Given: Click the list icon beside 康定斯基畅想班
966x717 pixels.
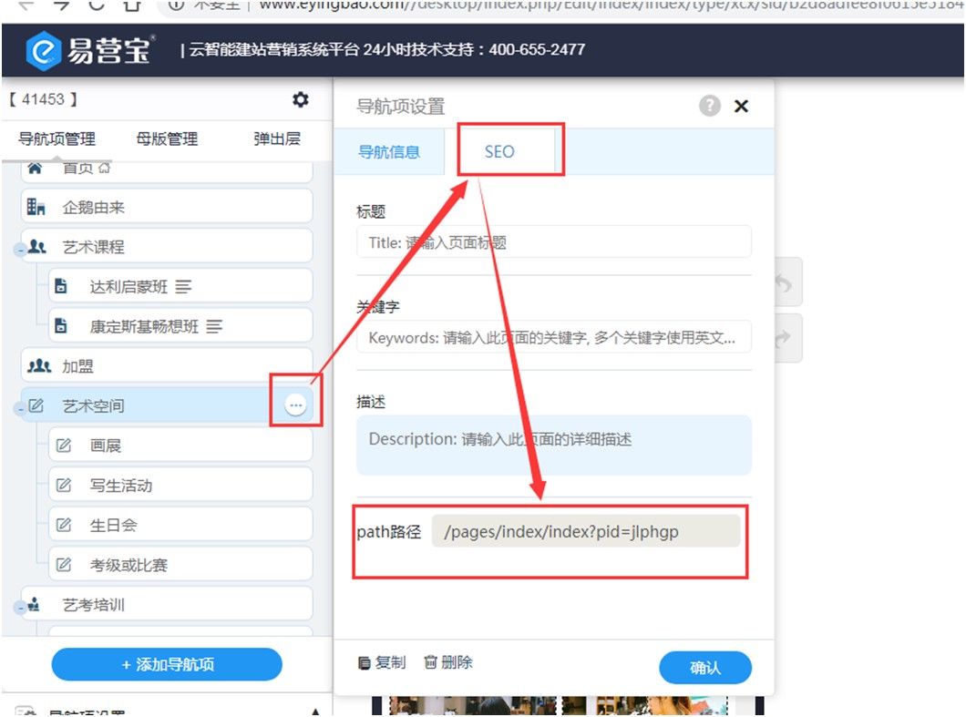Looking at the screenshot, I should [215, 326].
